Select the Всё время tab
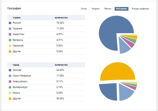 click(x=121, y=9)
